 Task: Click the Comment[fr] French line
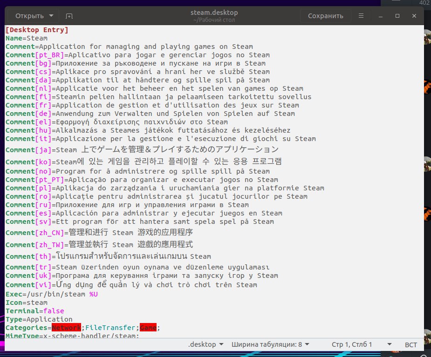tap(152, 105)
